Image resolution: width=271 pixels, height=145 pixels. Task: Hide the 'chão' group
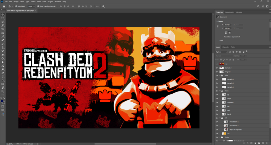(217, 76)
